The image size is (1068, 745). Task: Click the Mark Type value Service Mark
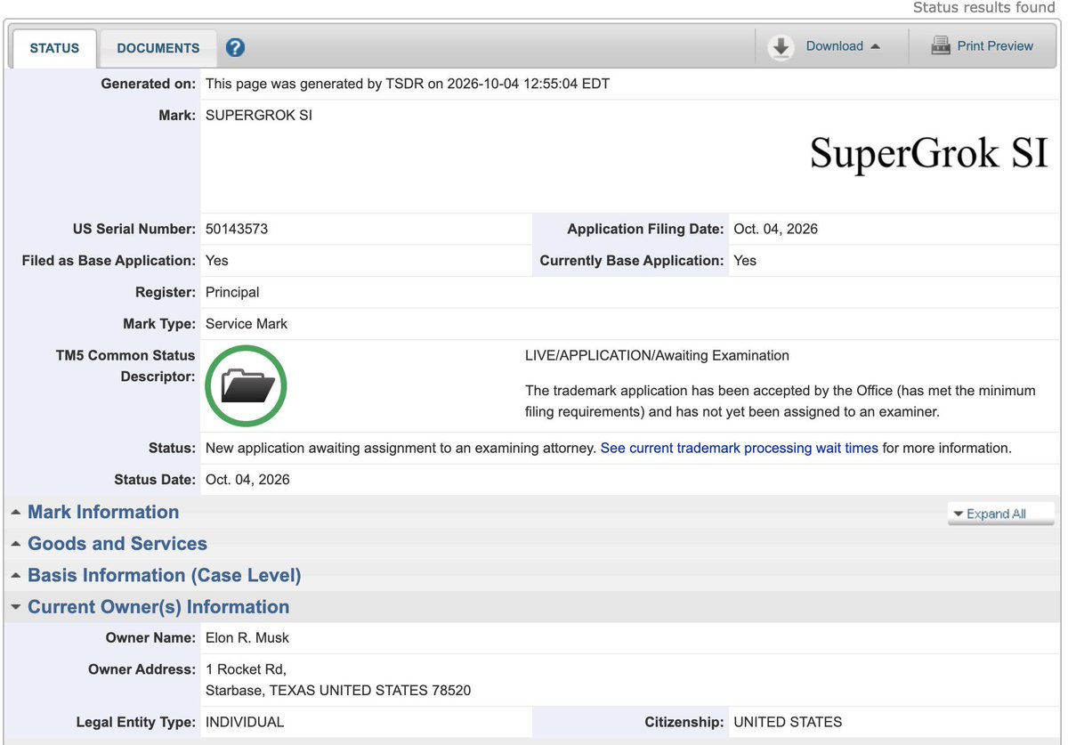point(247,324)
